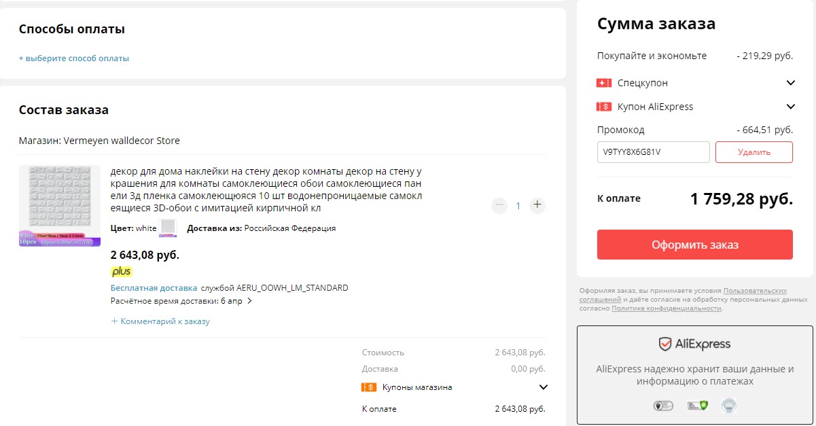Remove promo code with Удалить button
Viewport: 816px width, 426px height.
pyautogui.click(x=753, y=152)
